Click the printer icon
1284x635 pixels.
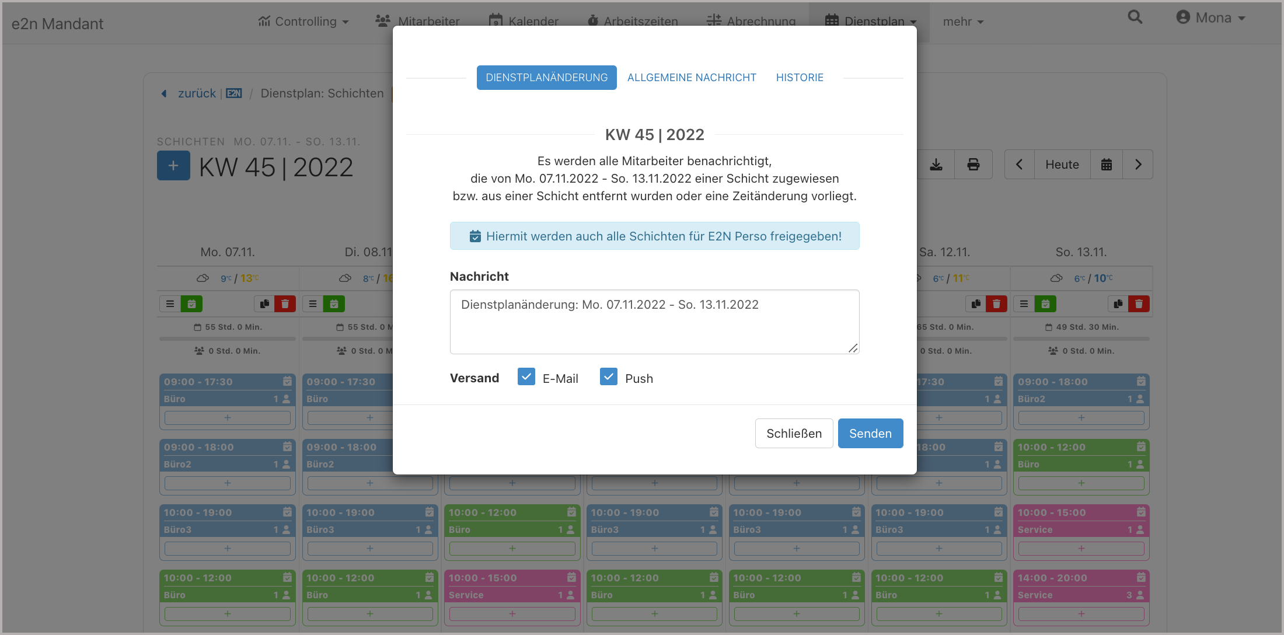coord(973,165)
